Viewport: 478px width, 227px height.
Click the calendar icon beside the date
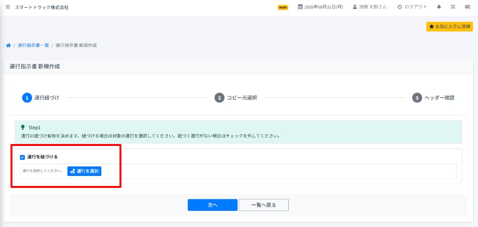click(x=300, y=7)
